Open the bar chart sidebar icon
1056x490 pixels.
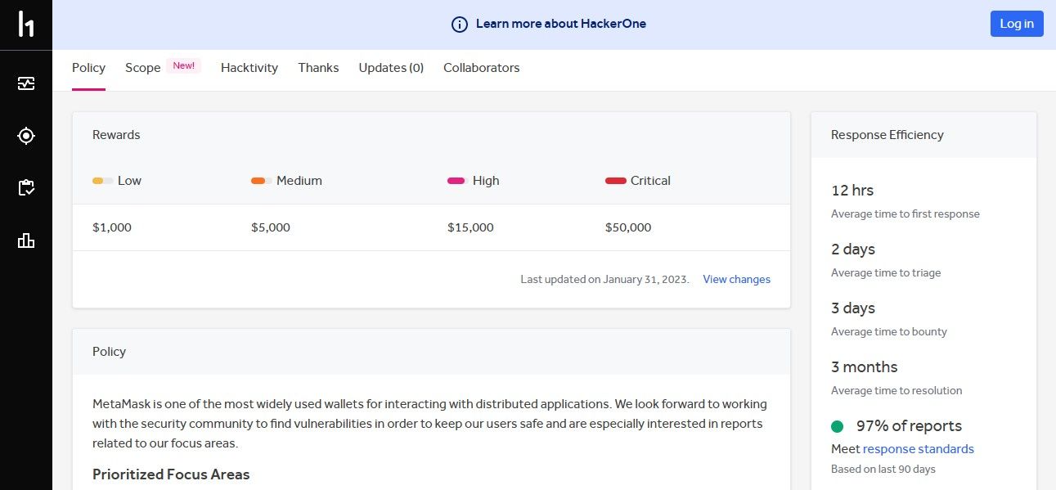26,241
